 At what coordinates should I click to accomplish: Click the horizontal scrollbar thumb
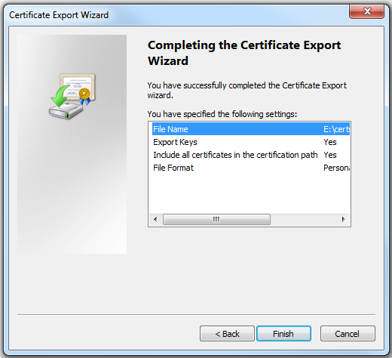pyautogui.click(x=216, y=219)
